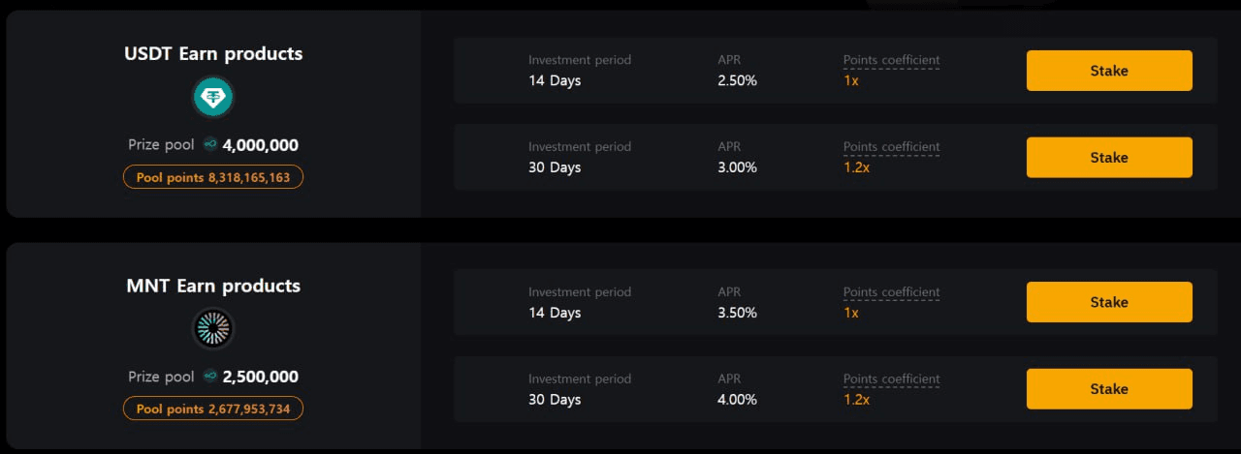Click Points coefficient label in USDT 30-day row
Image resolution: width=1241 pixels, height=454 pixels.
click(891, 147)
